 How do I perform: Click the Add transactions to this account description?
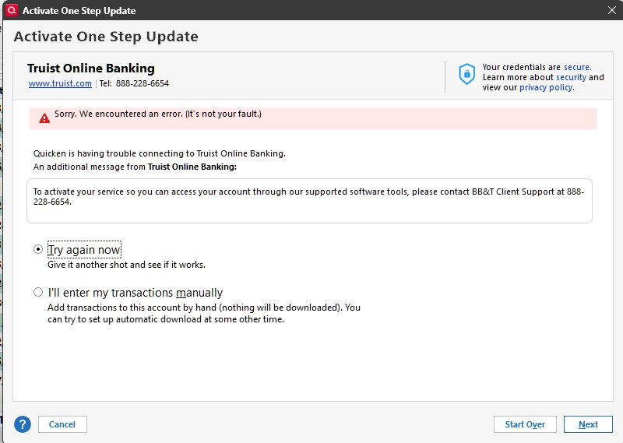click(204, 313)
